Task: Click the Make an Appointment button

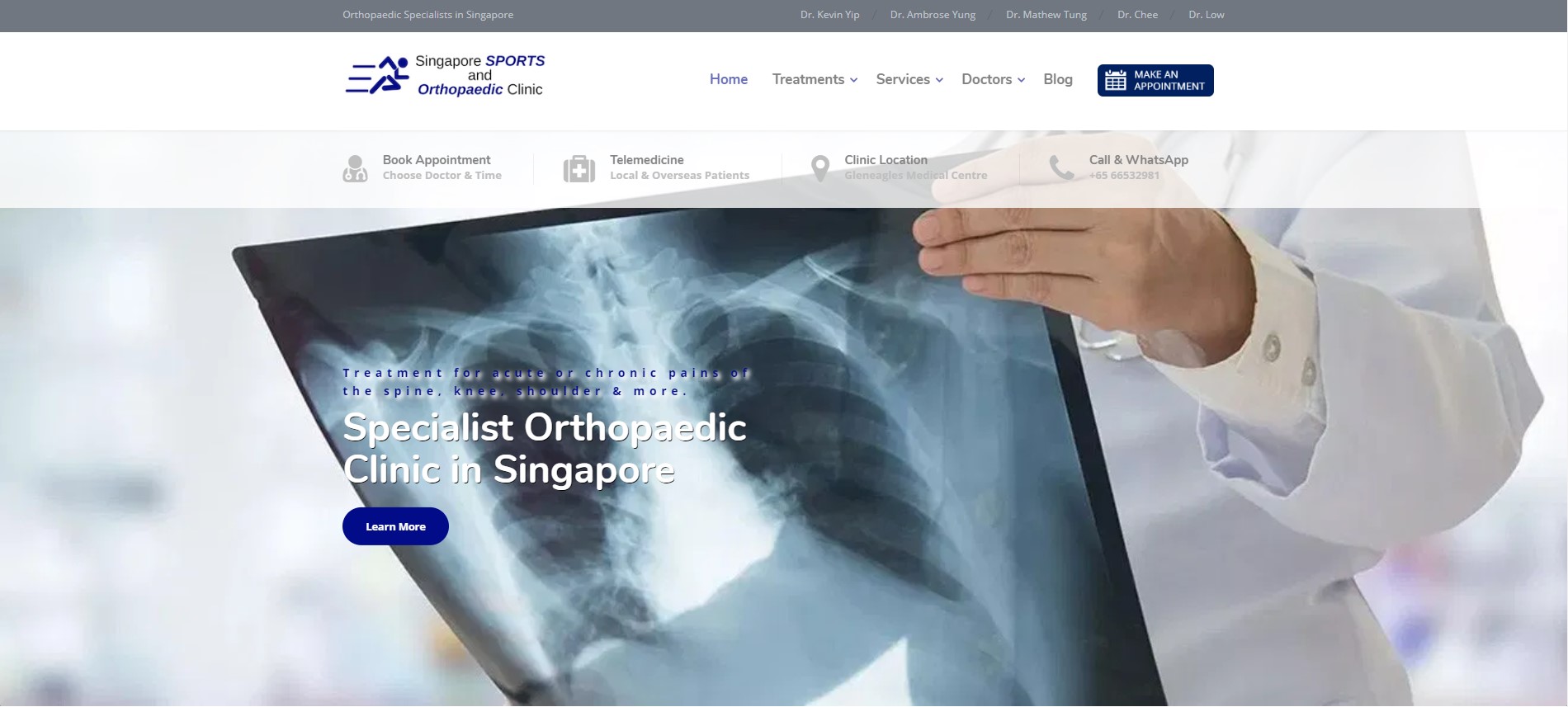Action: click(1155, 80)
